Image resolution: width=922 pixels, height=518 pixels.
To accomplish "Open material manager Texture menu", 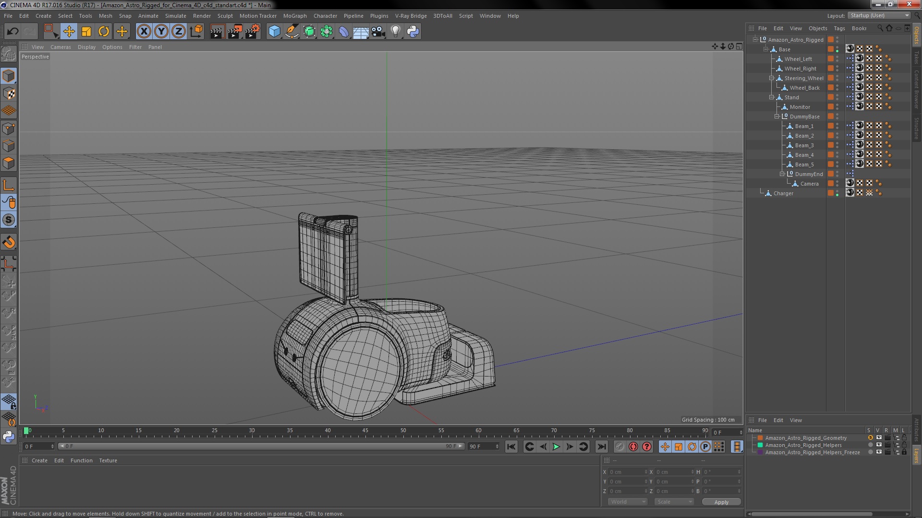I will (108, 460).
